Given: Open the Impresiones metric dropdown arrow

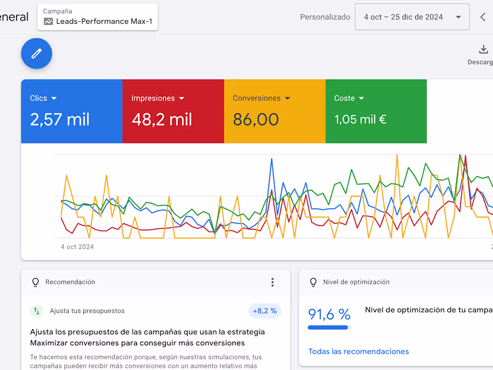Looking at the screenshot, I should (x=182, y=98).
